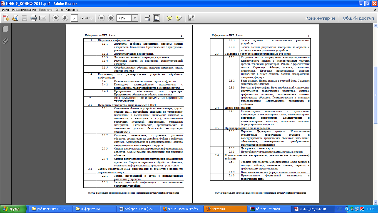
Task: Toggle fit one full page view
Action: coord(156,18)
